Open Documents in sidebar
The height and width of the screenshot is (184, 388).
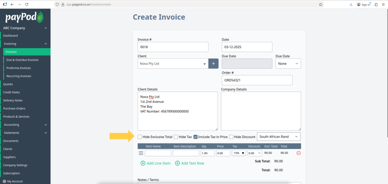click(x=25, y=141)
